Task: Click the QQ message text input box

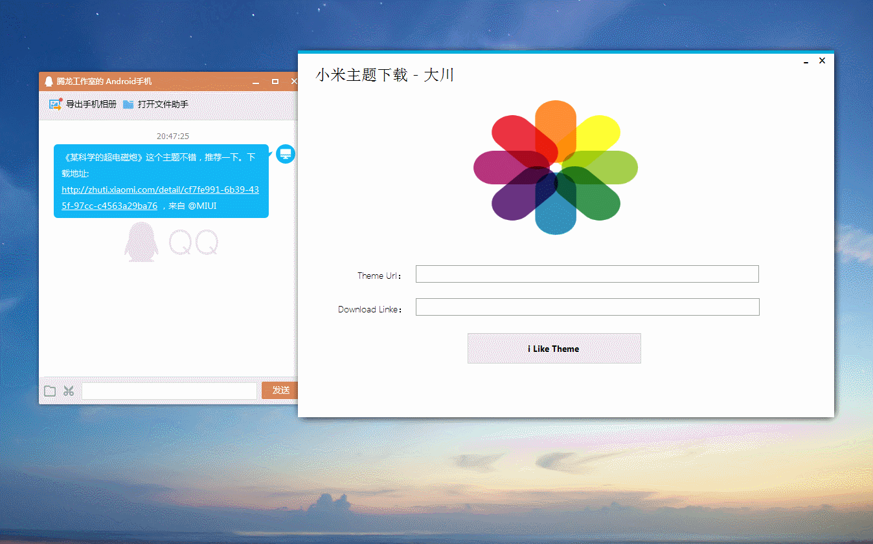Action: click(x=169, y=391)
